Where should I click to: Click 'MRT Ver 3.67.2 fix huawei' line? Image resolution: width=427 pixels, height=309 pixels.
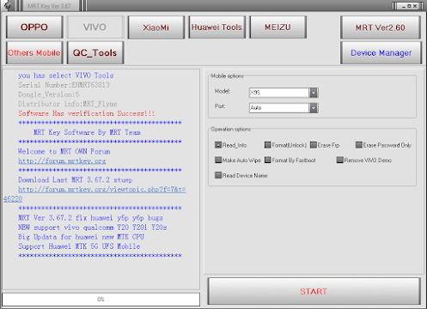click(90, 218)
